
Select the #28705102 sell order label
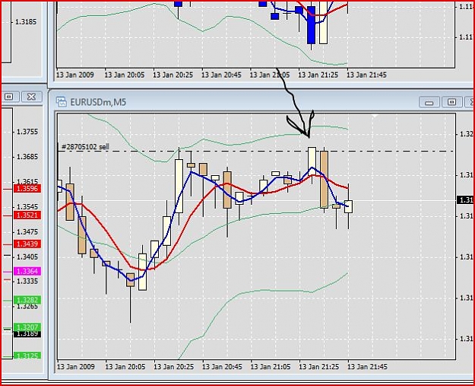[x=85, y=147]
